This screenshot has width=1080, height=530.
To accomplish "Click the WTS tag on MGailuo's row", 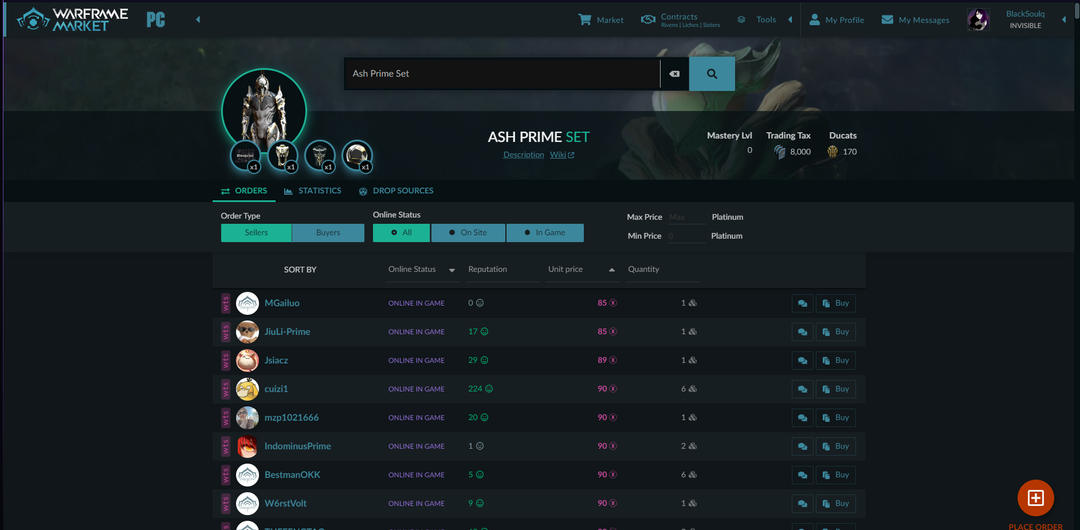I will [226, 303].
